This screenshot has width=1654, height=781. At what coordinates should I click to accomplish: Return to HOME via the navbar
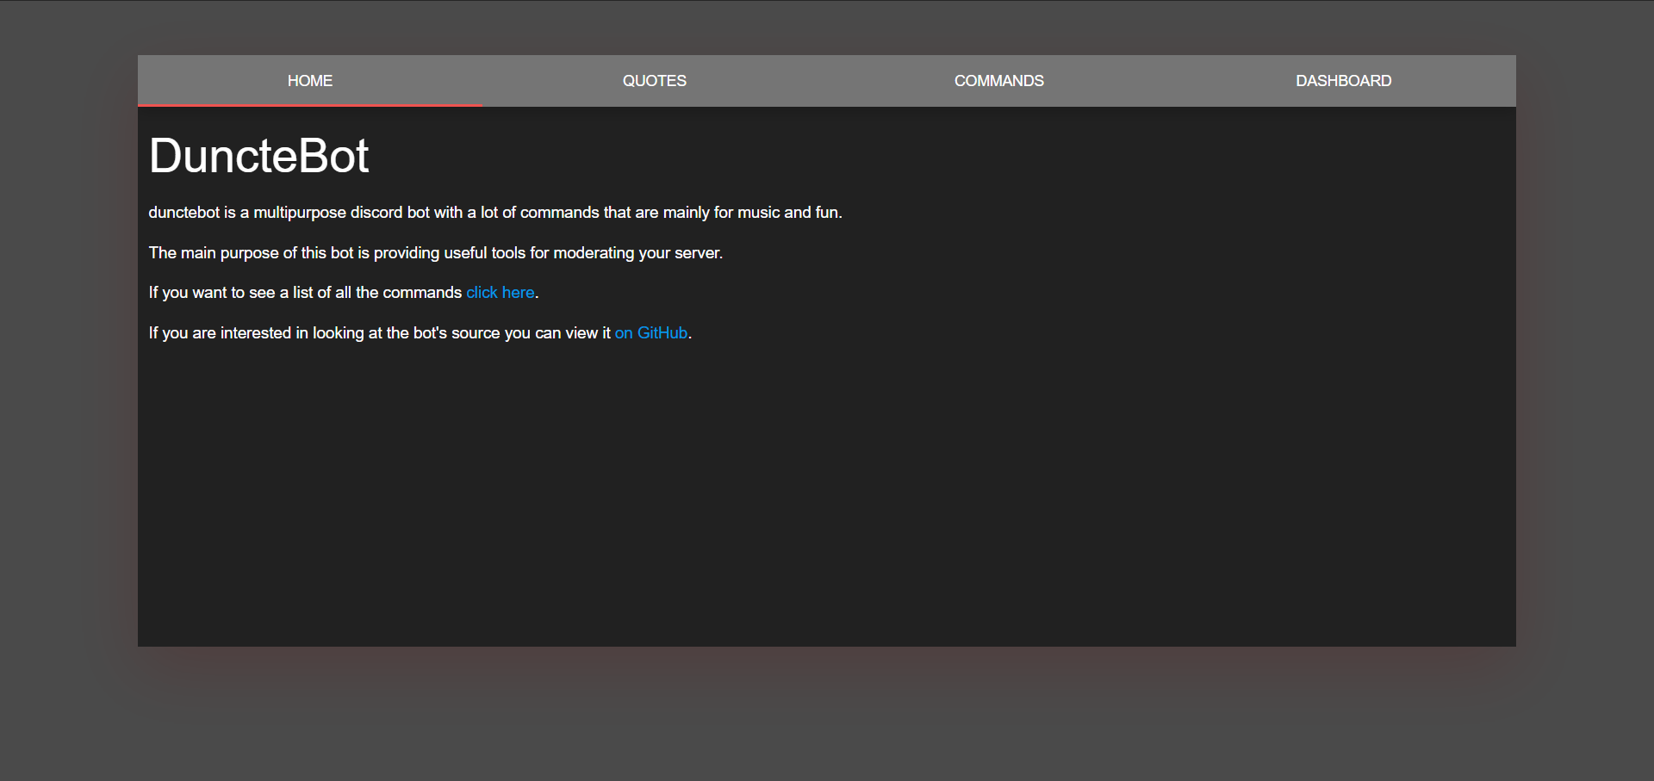point(310,80)
